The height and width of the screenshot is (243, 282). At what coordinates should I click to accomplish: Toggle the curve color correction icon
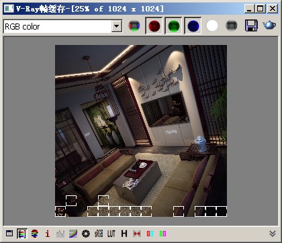pyautogui.click(x=73, y=234)
